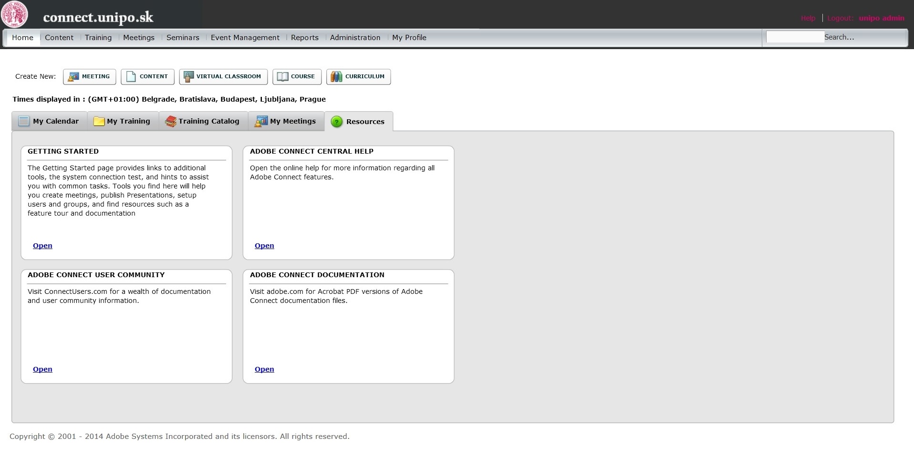Open the Adobe Connect Central Help link

pos(264,246)
